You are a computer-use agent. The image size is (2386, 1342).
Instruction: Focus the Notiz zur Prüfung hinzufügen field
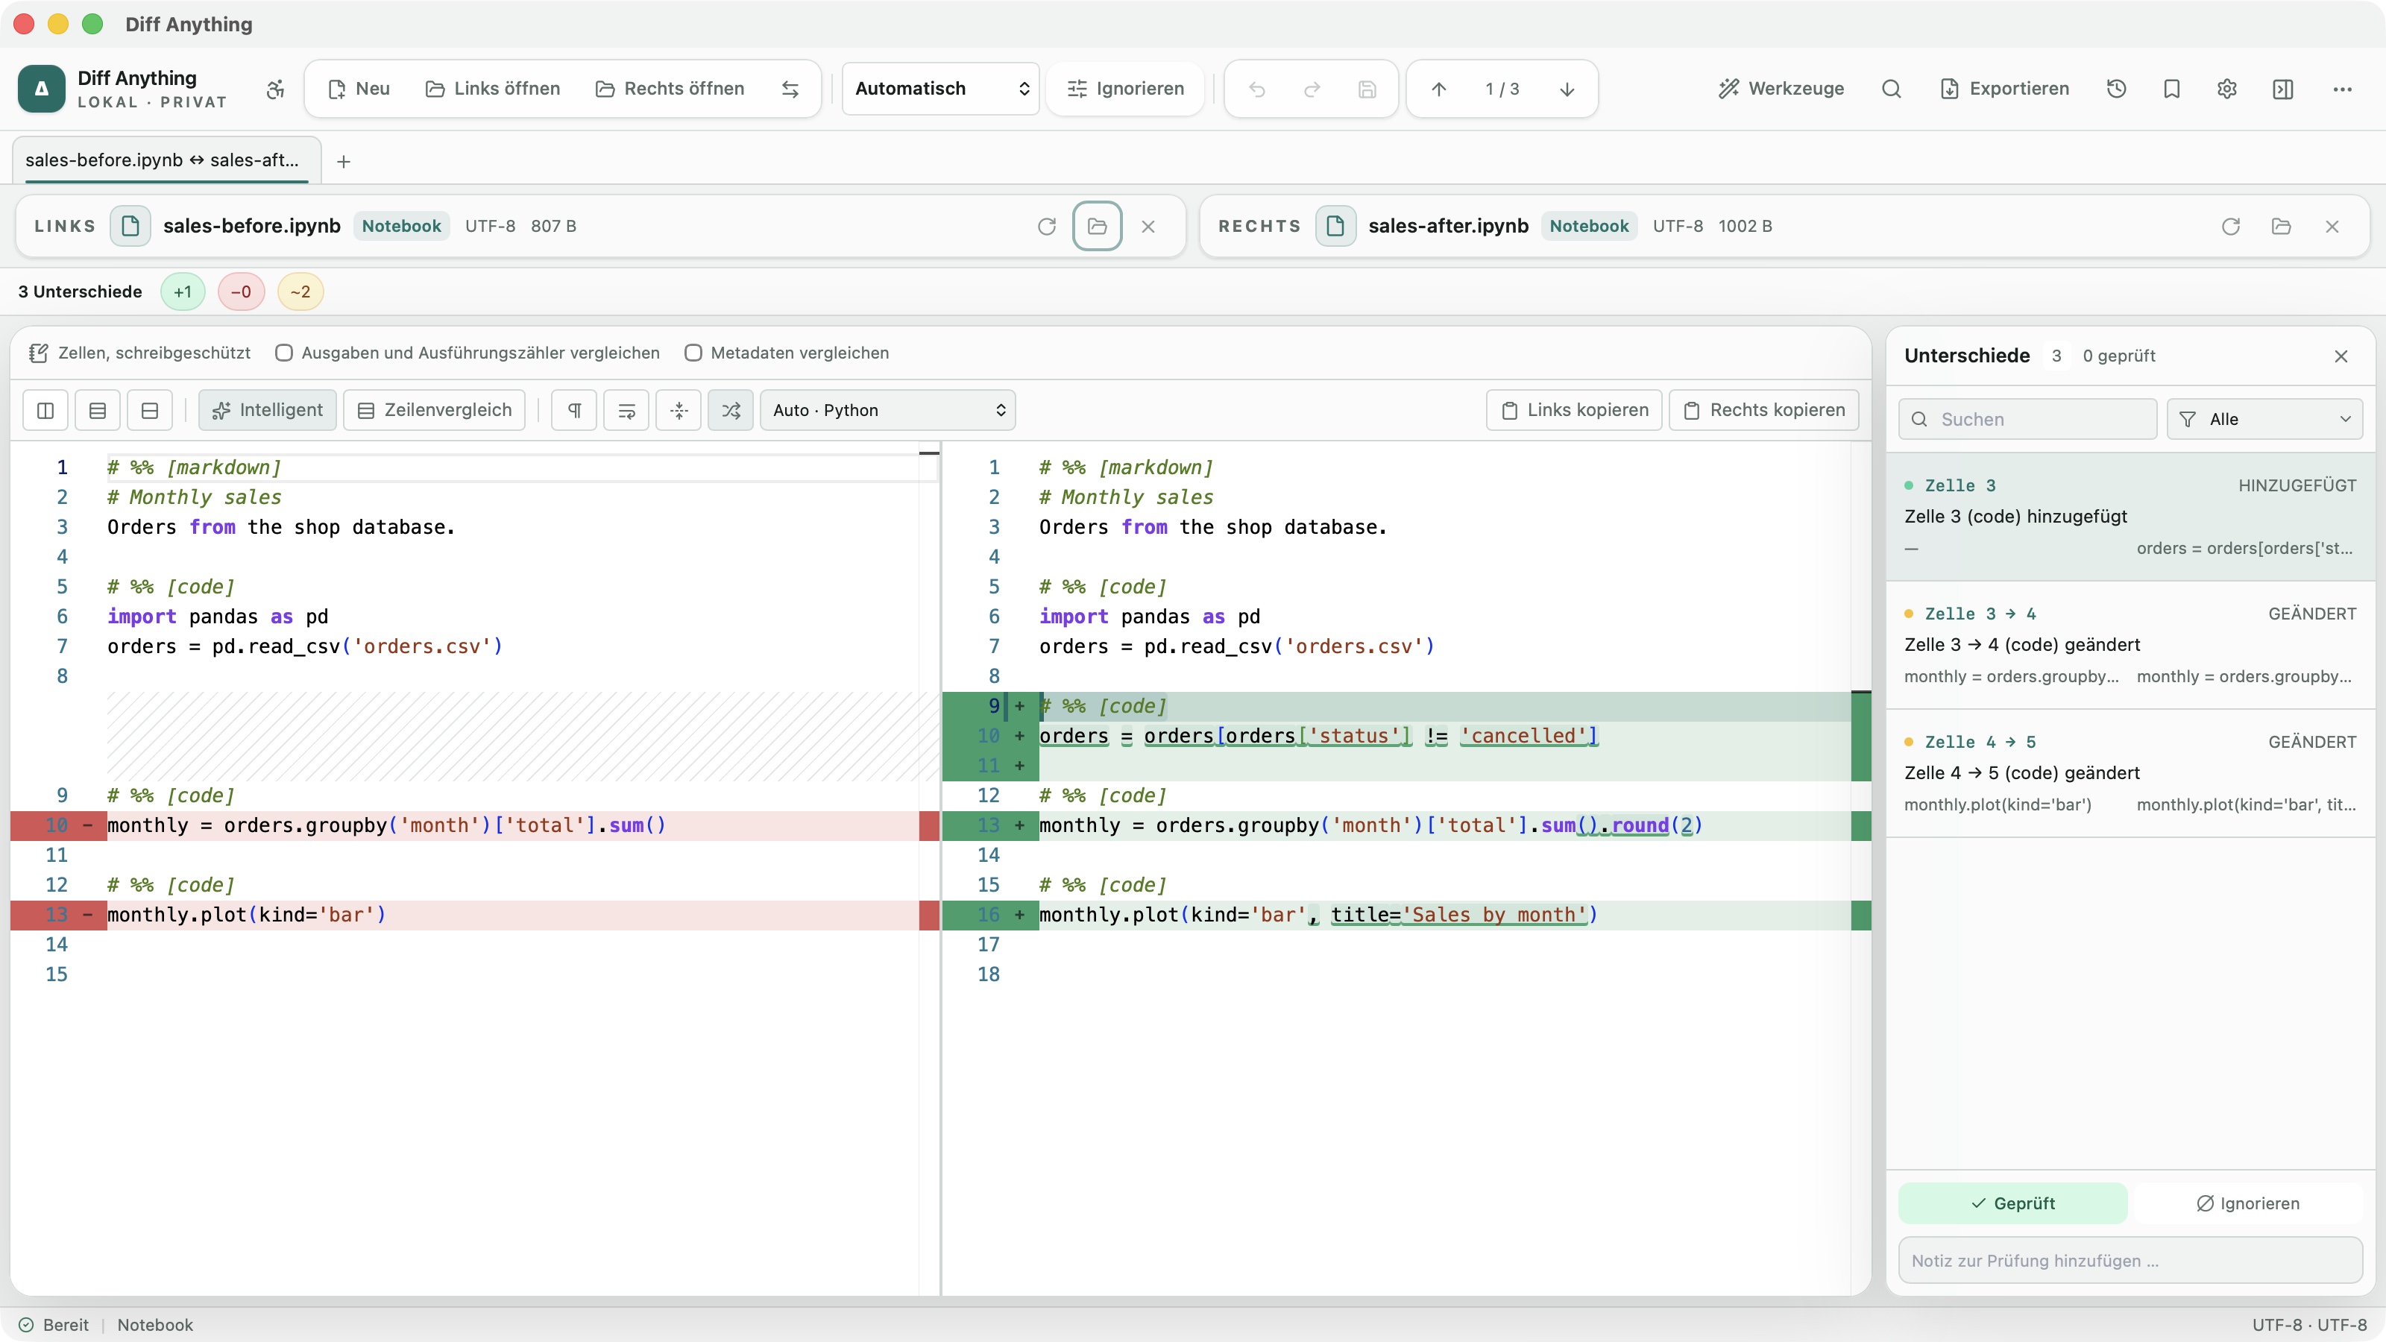point(2130,1261)
